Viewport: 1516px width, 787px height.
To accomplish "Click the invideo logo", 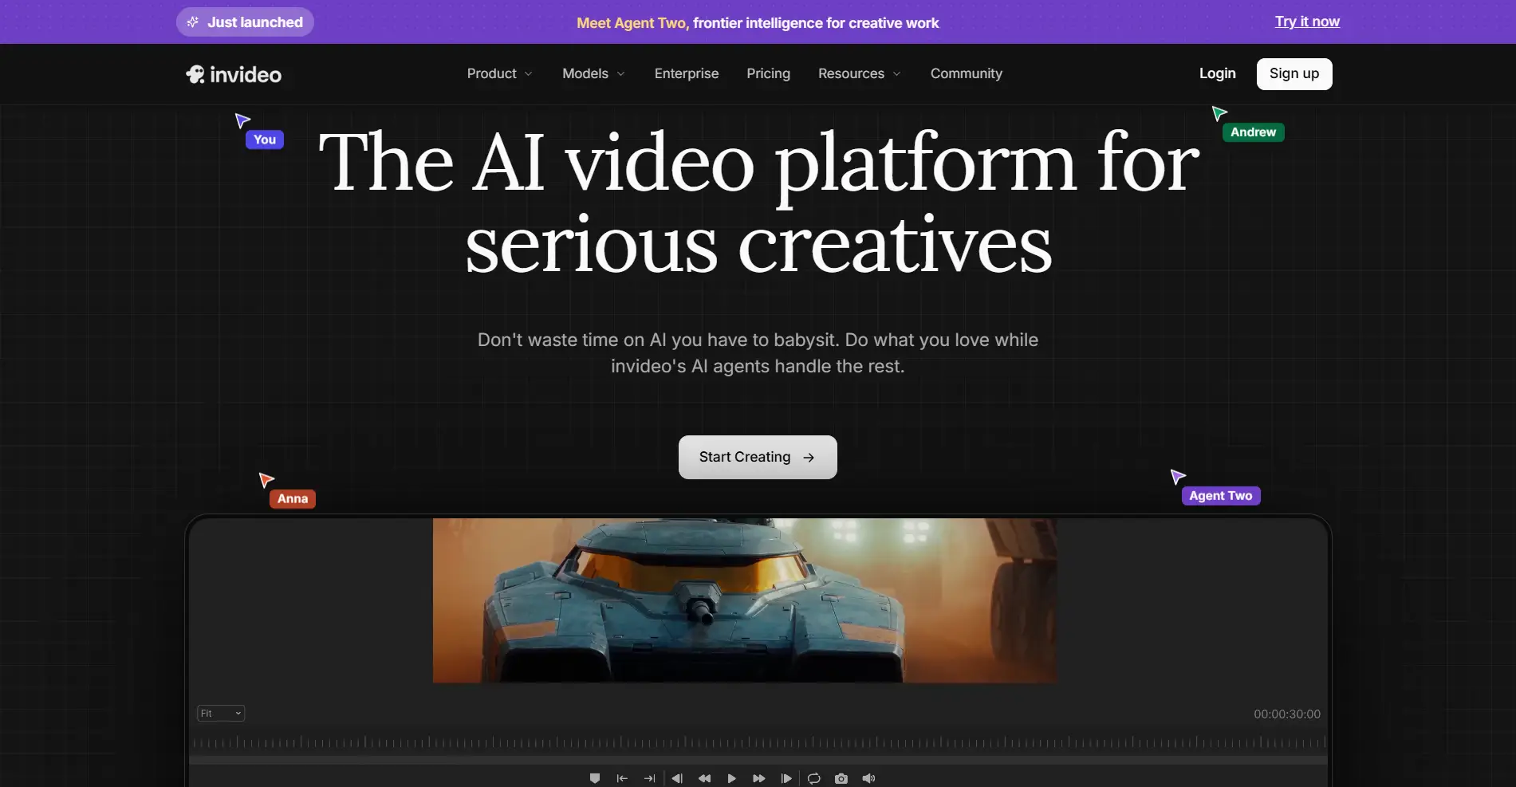I will coord(234,74).
